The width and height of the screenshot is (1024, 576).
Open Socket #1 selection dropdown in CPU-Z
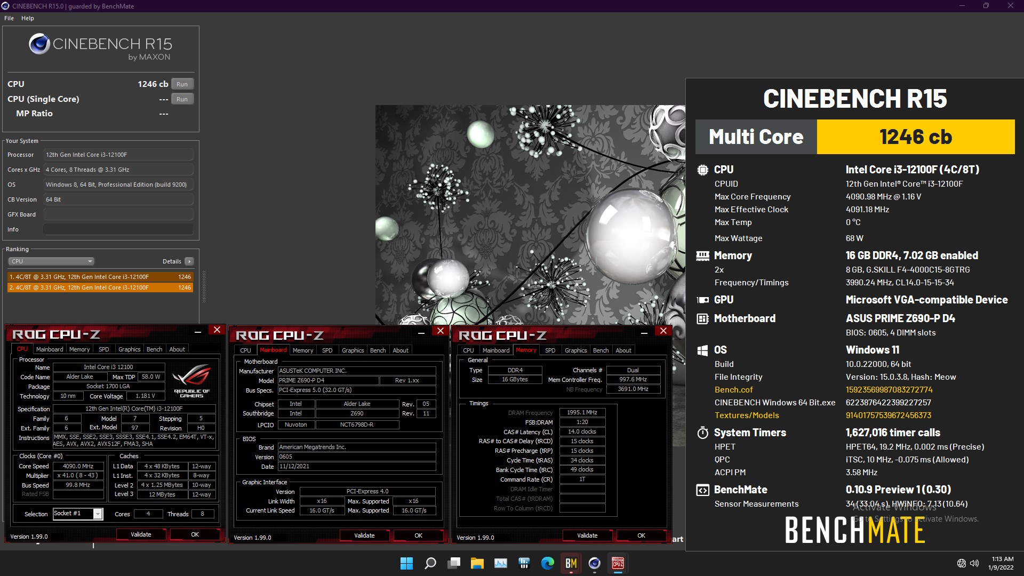78,514
